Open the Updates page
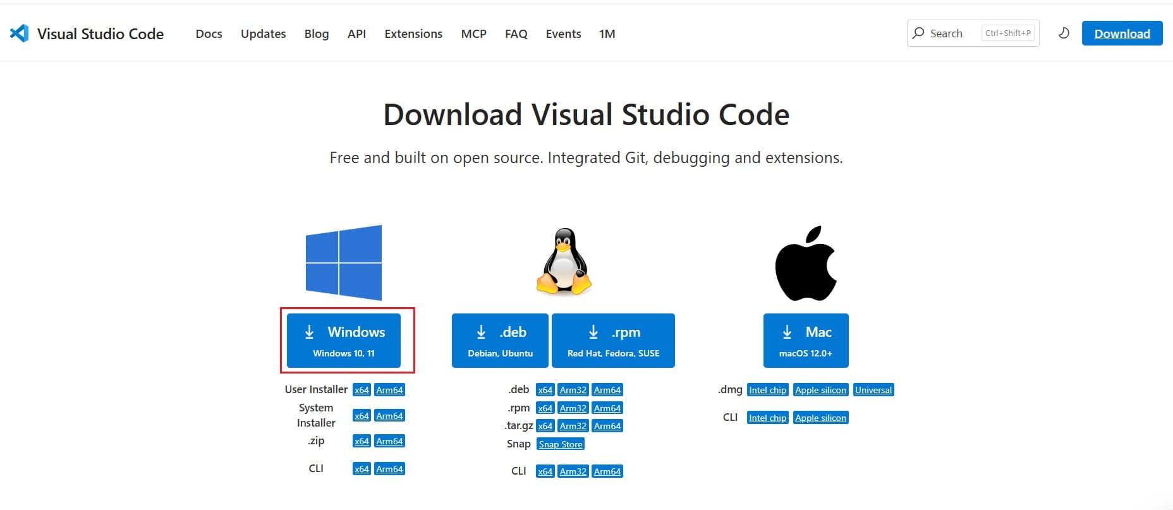1173x510 pixels. click(x=263, y=33)
